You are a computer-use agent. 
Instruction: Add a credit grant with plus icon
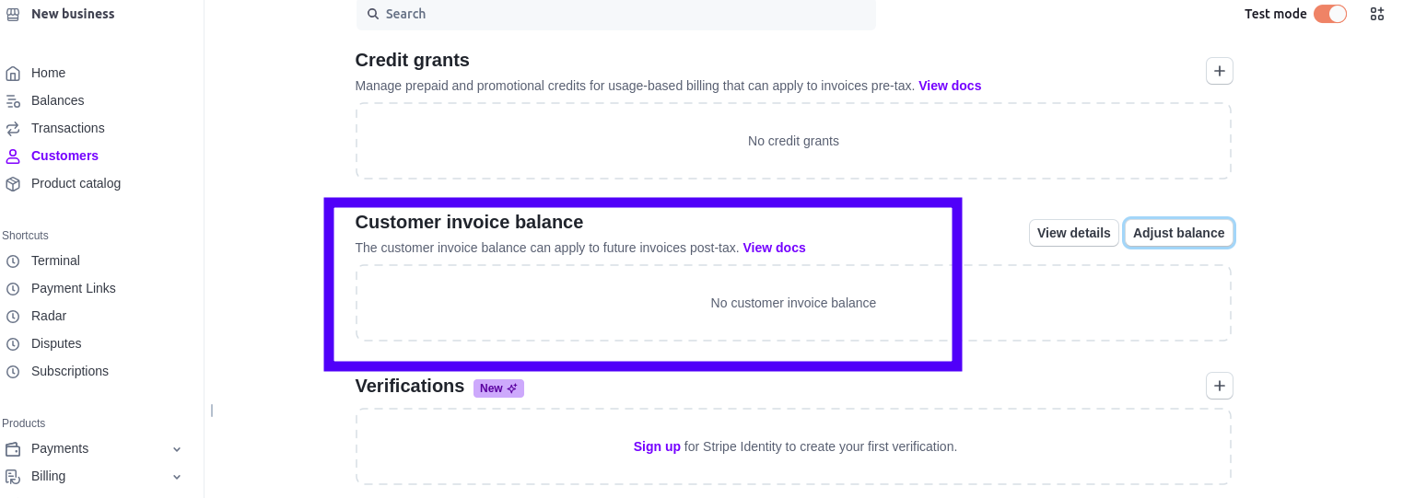click(x=1220, y=71)
